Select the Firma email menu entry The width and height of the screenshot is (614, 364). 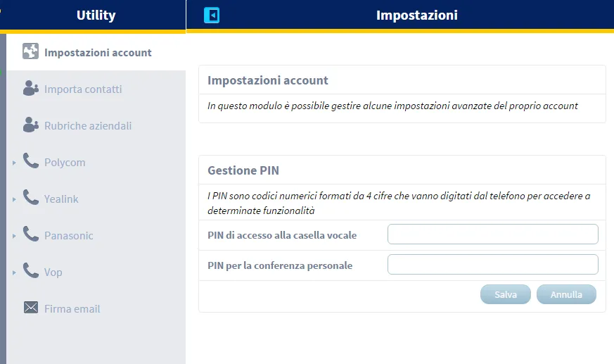[x=72, y=309]
